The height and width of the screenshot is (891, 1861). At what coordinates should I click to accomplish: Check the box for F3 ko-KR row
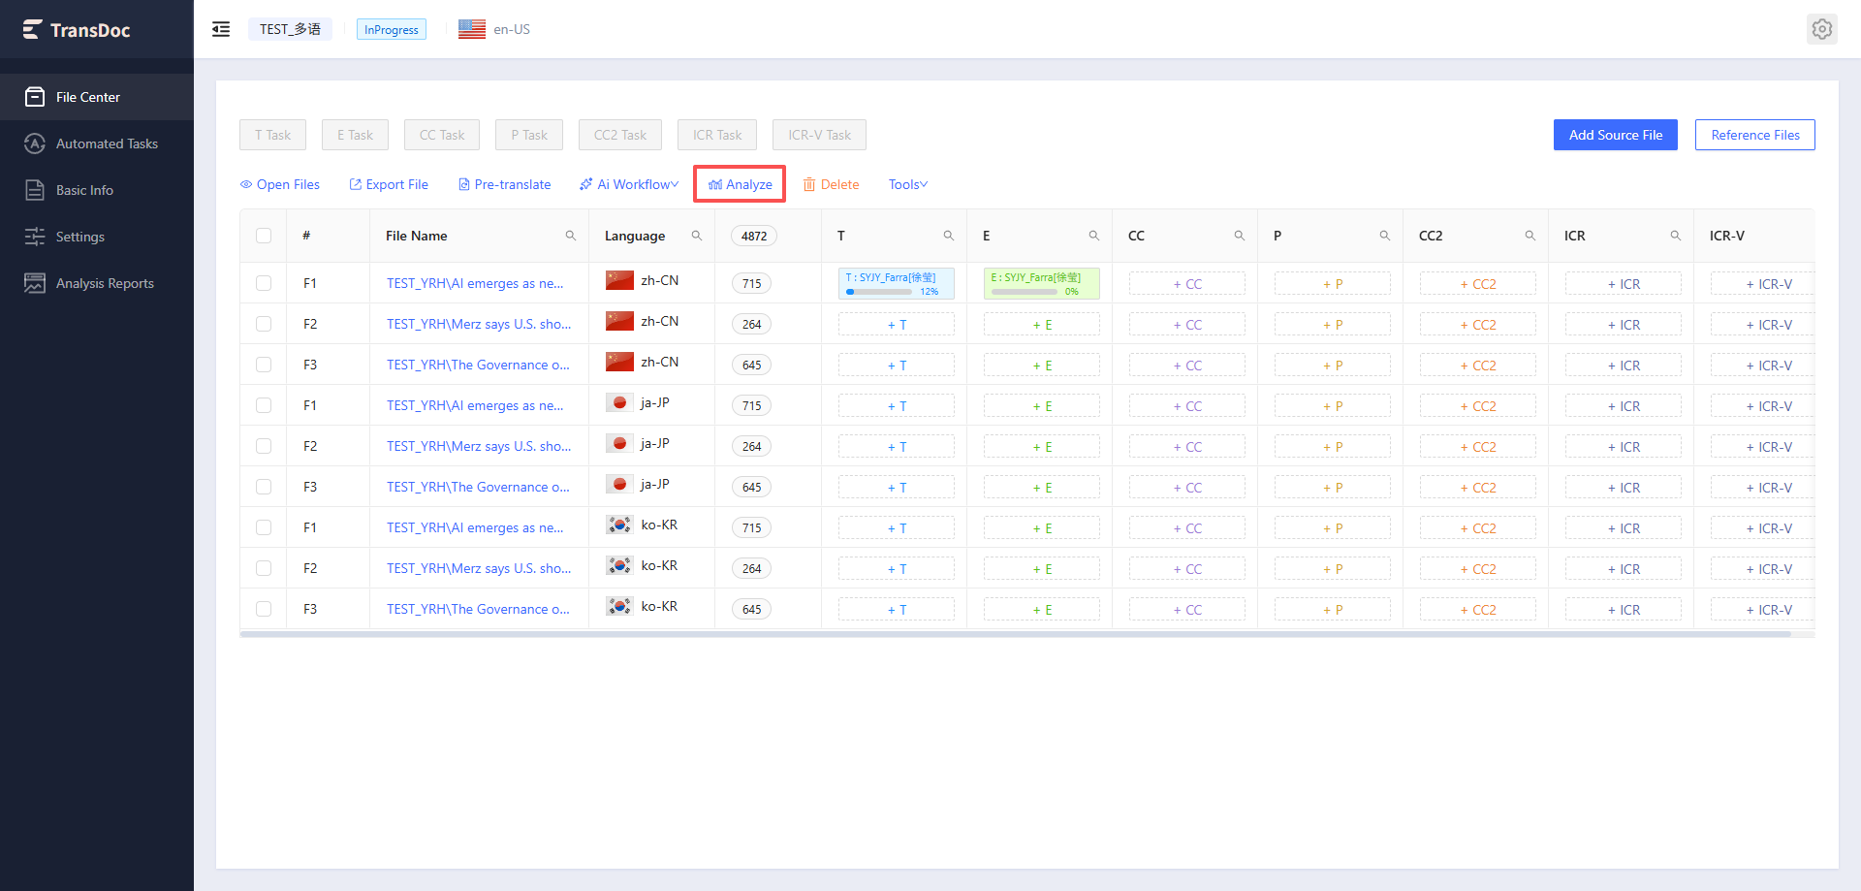coord(264,609)
